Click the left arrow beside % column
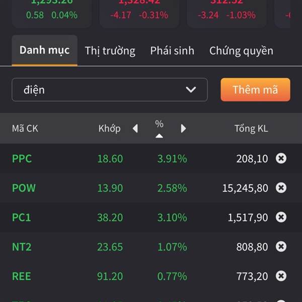 (135, 128)
